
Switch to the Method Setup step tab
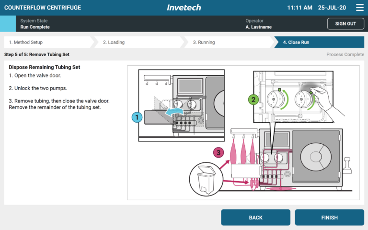pyautogui.click(x=46, y=42)
